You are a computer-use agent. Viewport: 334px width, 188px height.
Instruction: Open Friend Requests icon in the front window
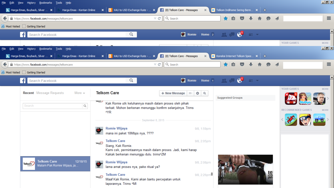pos(224,81)
